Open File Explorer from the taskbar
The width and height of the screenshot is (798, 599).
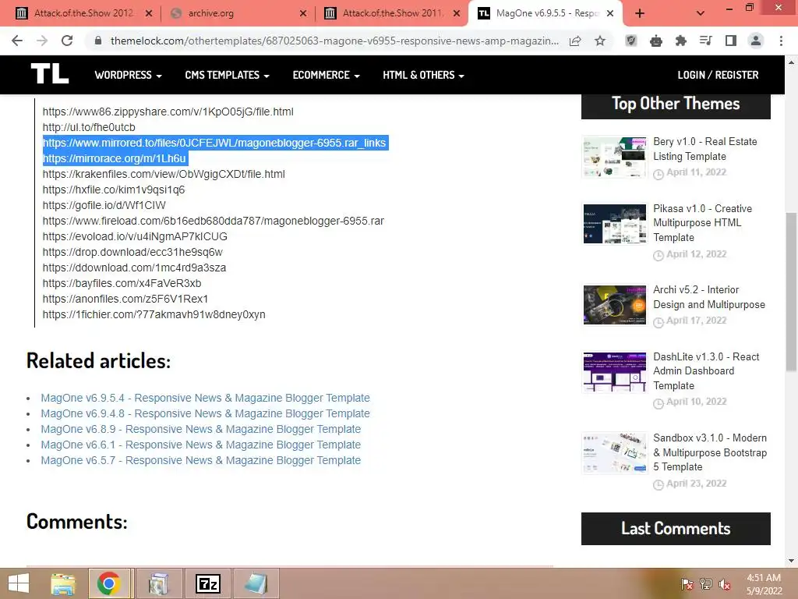coord(63,583)
